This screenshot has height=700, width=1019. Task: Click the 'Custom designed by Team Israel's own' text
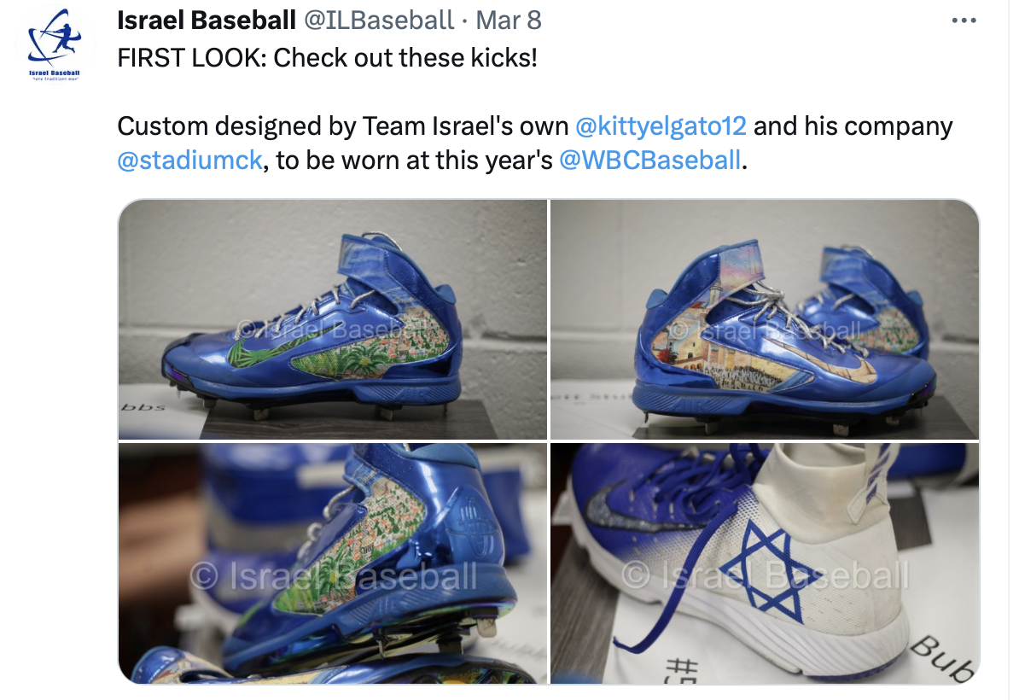tap(342, 126)
